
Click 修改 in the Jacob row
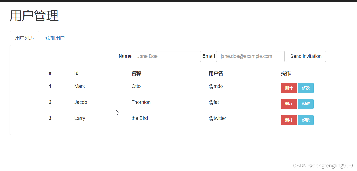pos(306,104)
